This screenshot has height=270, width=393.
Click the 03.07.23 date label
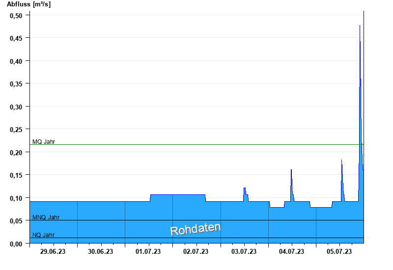click(244, 251)
